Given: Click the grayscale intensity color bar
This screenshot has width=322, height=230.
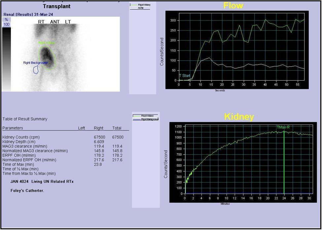Looking at the screenshot, I should click(6, 59).
